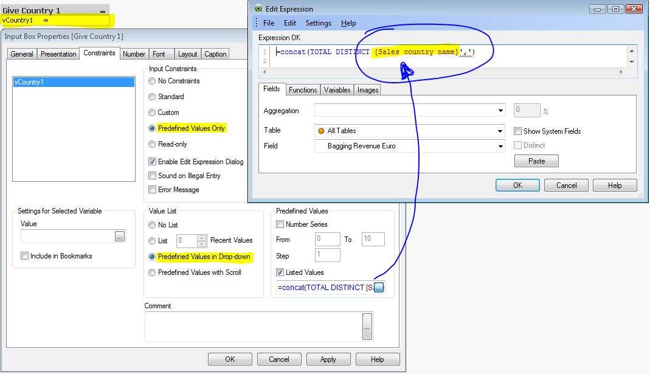Enable Number Series checkbox

coord(280,224)
